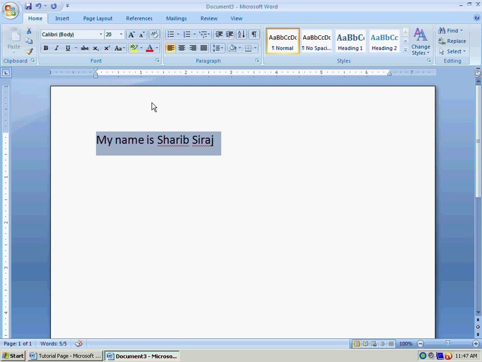Switch to Tutorial Page window in taskbar

(x=65, y=356)
